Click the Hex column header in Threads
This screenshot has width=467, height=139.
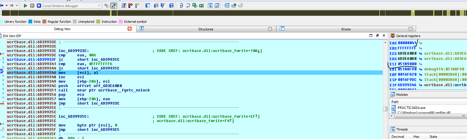pos(416,137)
